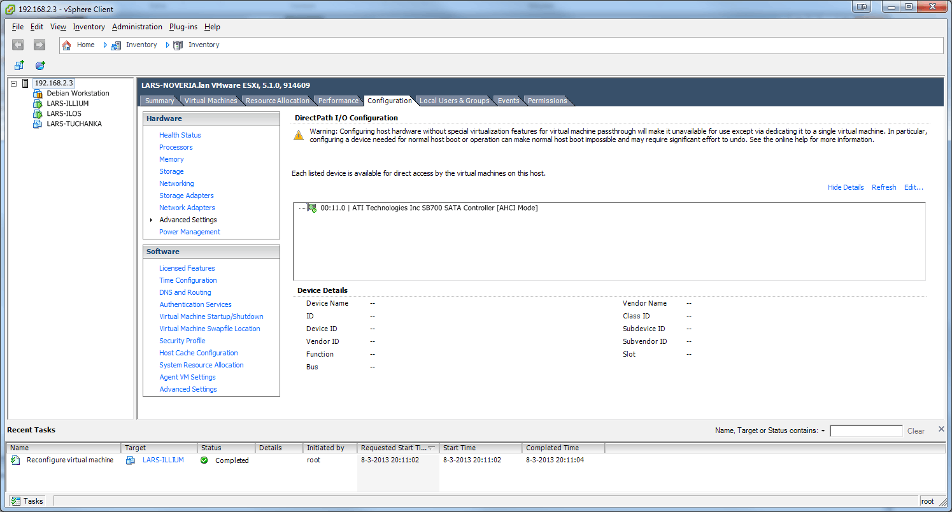The image size is (952, 512).
Task: Click the vSphere Client title bar icon
Action: point(10,9)
